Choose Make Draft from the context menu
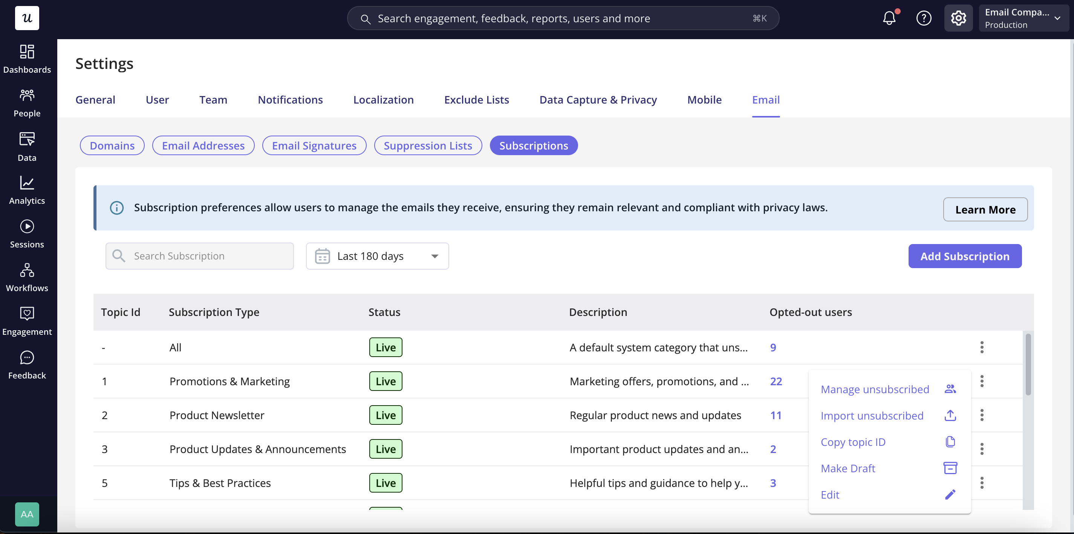The image size is (1074, 534). point(889,468)
